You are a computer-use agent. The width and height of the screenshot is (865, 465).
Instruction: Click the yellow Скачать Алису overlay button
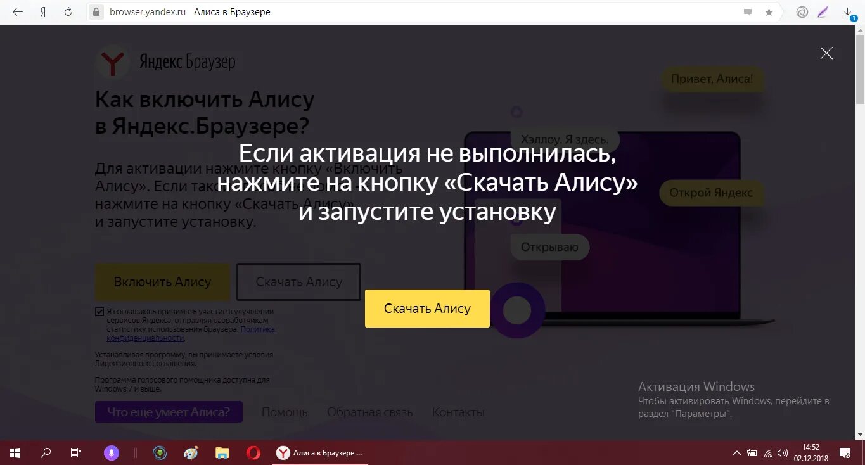(427, 309)
